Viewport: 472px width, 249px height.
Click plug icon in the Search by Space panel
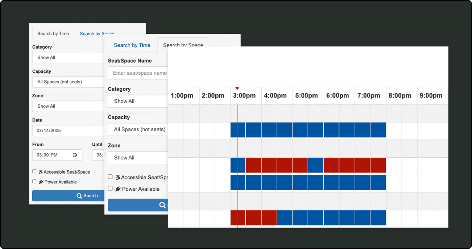click(x=118, y=189)
